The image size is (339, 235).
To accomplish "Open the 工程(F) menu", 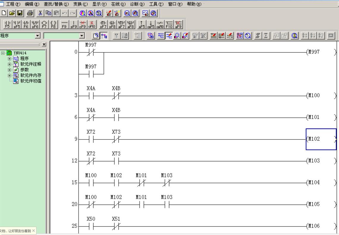I will coord(13,4).
